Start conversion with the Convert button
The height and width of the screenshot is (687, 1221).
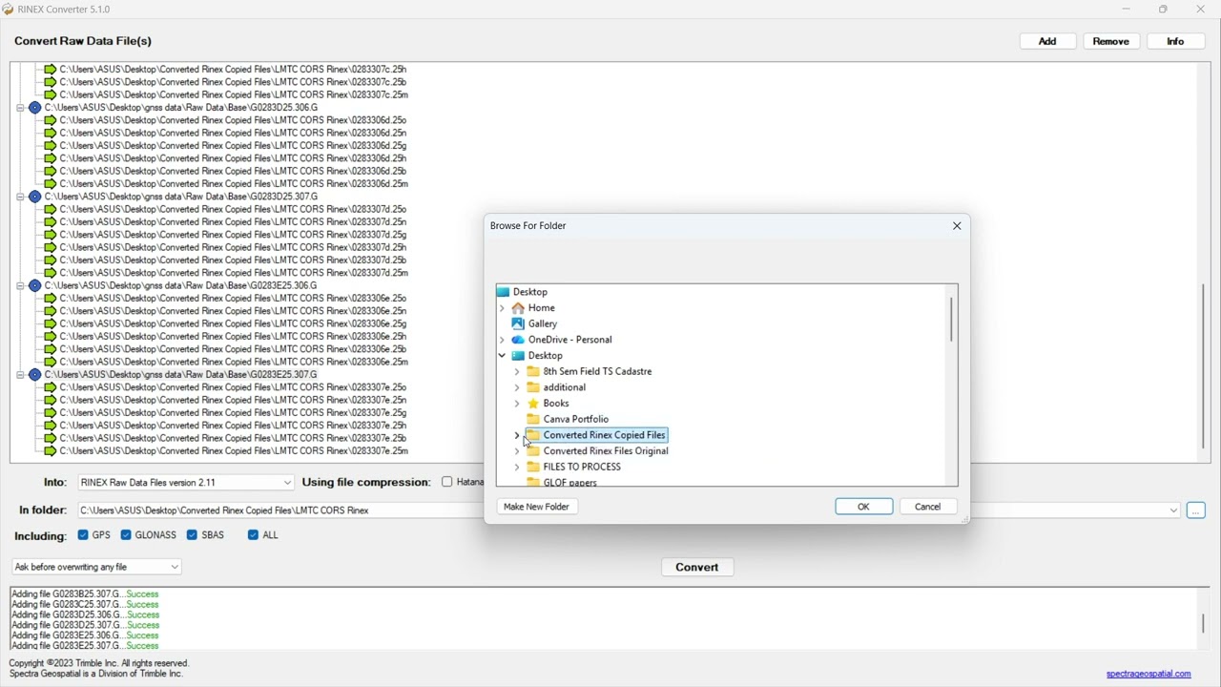[697, 567]
